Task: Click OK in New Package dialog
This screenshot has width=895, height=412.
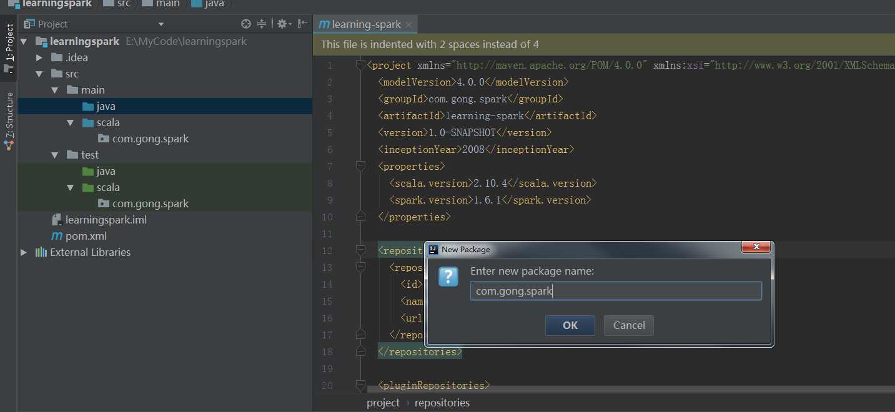Action: pyautogui.click(x=570, y=325)
